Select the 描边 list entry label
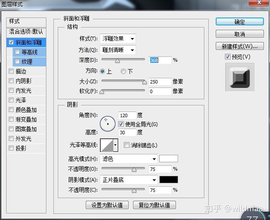Screen dimensions: 270x220 tap(21, 71)
